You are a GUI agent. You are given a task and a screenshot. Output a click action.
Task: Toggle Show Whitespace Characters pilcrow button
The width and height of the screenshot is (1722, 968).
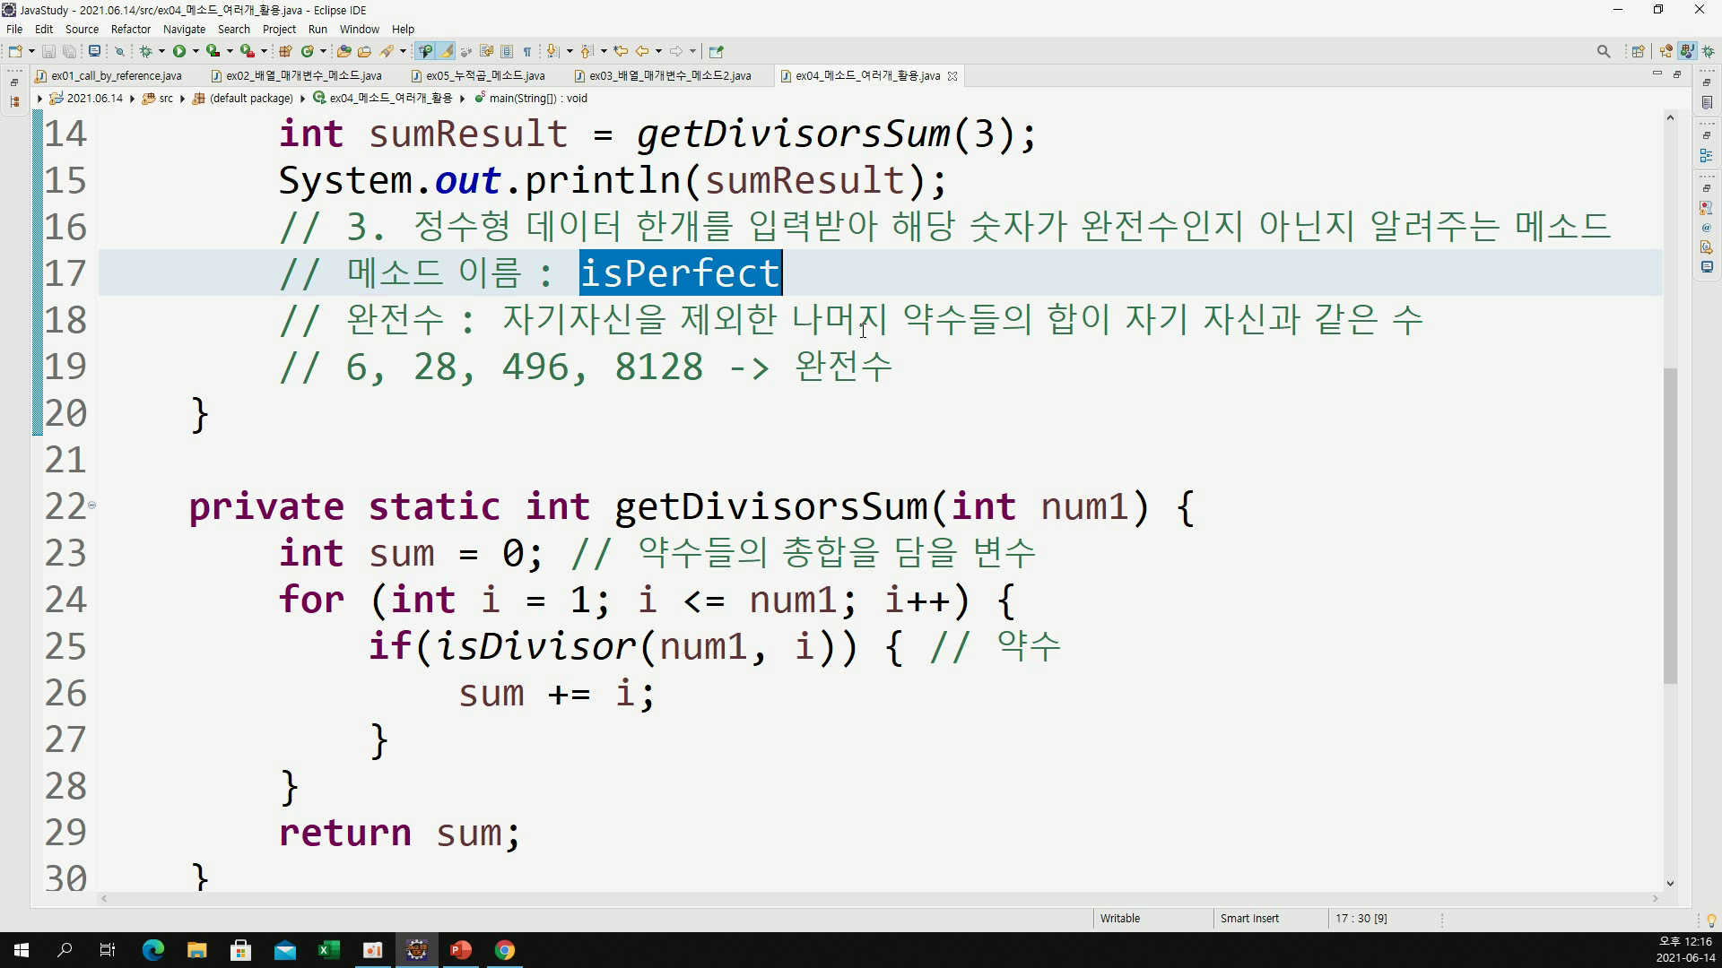pyautogui.click(x=527, y=51)
